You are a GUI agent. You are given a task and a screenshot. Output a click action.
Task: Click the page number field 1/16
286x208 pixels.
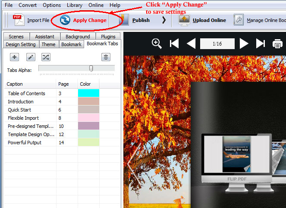[217, 44]
